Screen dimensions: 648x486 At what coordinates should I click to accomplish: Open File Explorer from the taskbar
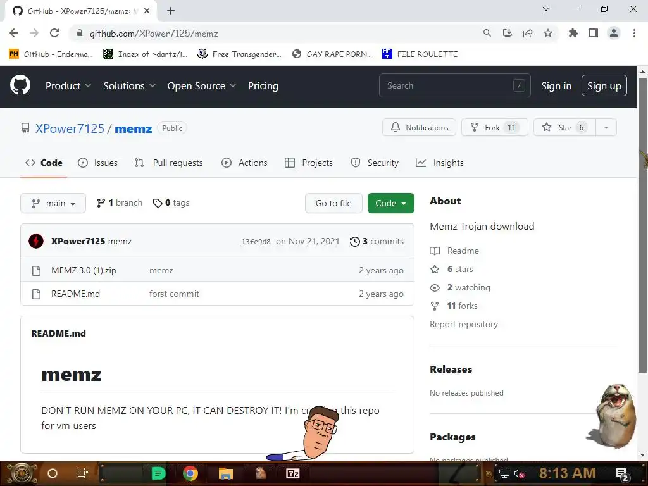tap(226, 473)
